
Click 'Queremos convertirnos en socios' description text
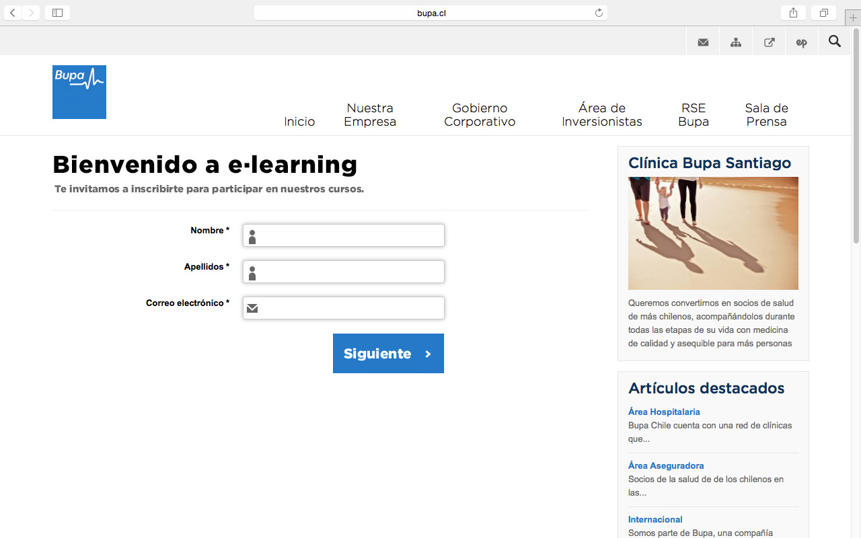pyautogui.click(x=712, y=323)
